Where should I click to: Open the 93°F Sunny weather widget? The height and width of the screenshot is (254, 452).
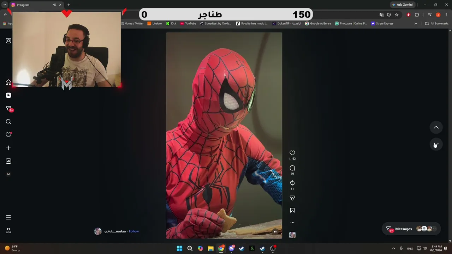coord(12,248)
